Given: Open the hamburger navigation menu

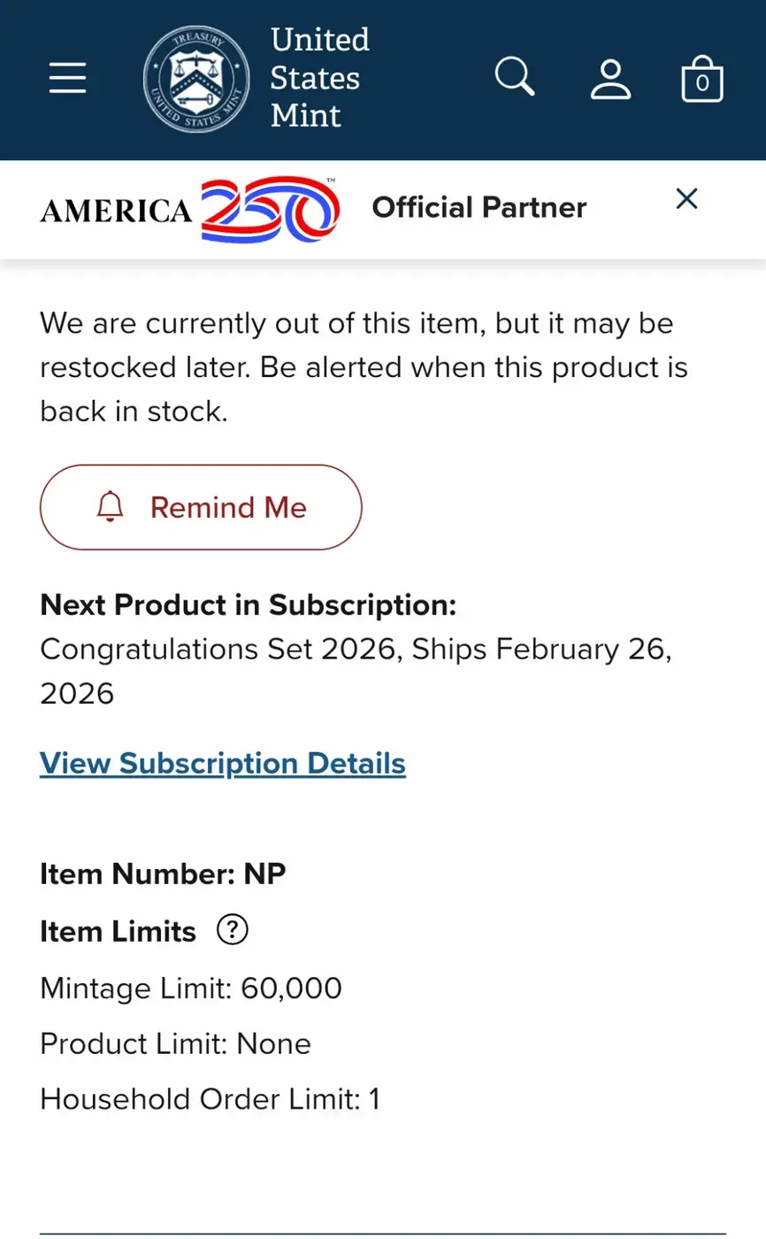Looking at the screenshot, I should (67, 78).
